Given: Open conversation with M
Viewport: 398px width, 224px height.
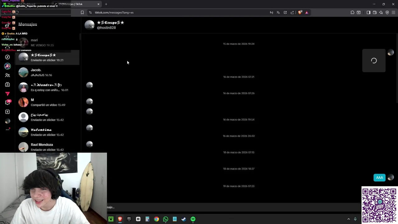Looking at the screenshot, I should (x=47, y=102).
